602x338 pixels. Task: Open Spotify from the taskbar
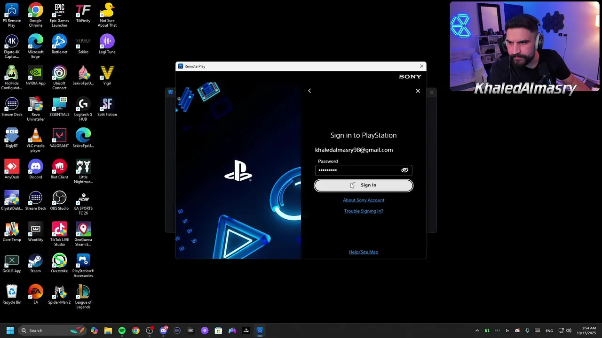122,330
